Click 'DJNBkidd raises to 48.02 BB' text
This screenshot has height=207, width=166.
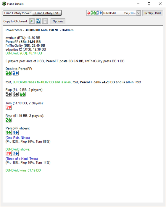point(33,82)
